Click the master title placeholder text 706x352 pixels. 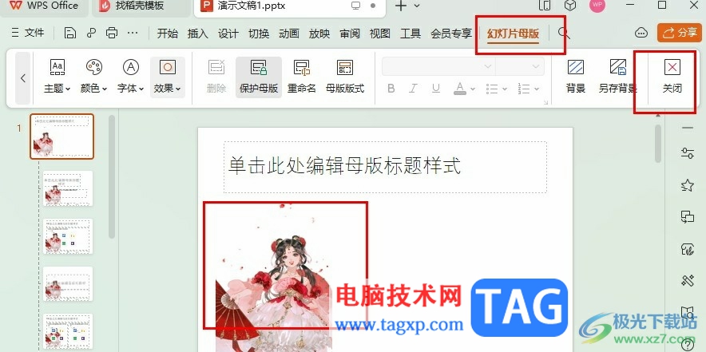tap(344, 166)
